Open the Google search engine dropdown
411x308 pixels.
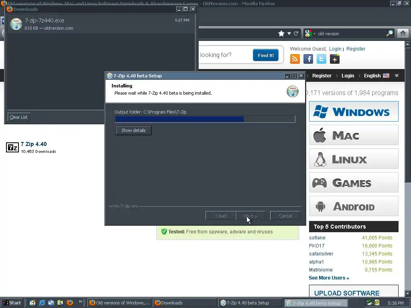tap(310, 34)
